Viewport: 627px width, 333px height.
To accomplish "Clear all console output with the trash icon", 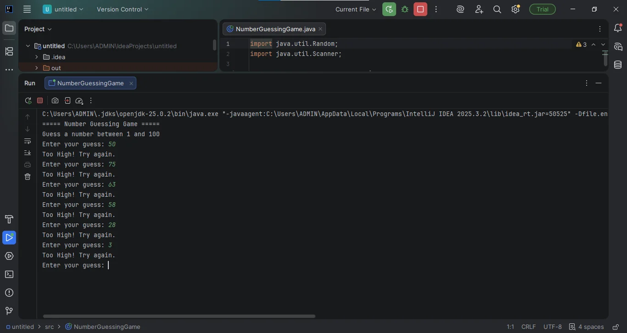I will (28, 177).
